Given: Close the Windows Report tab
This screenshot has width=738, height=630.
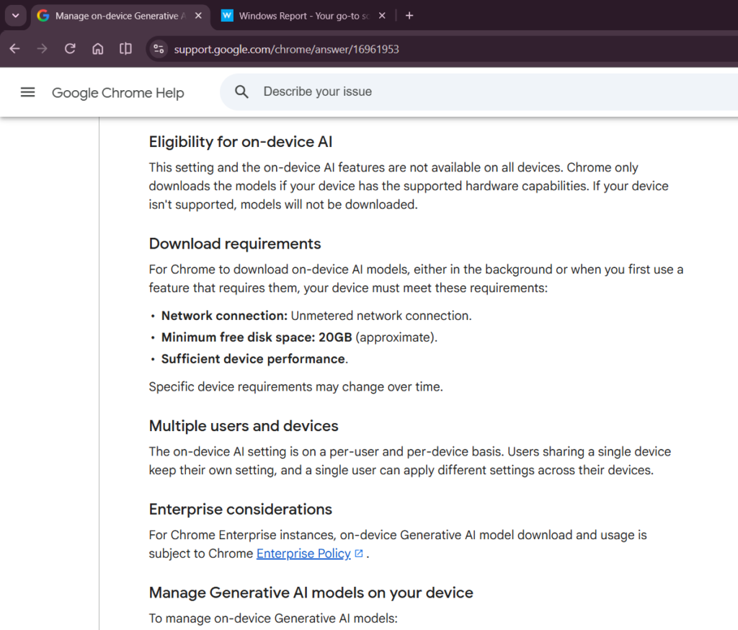Looking at the screenshot, I should [382, 16].
